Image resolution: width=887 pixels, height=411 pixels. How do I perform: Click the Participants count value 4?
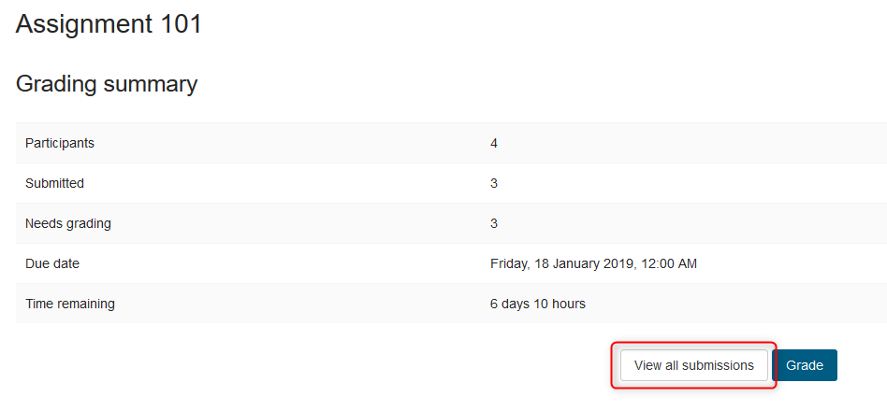coord(494,143)
